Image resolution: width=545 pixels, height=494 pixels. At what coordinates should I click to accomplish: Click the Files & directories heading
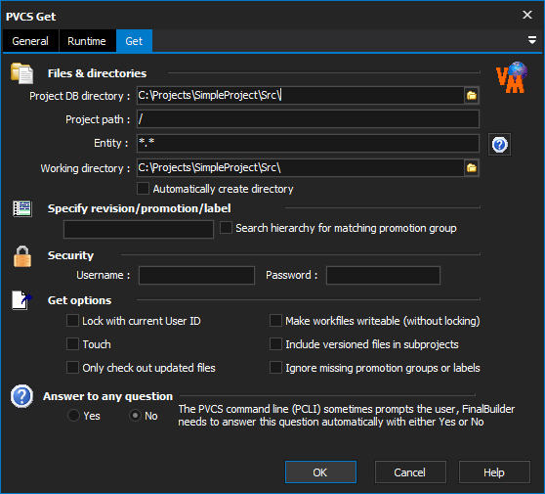(x=97, y=73)
